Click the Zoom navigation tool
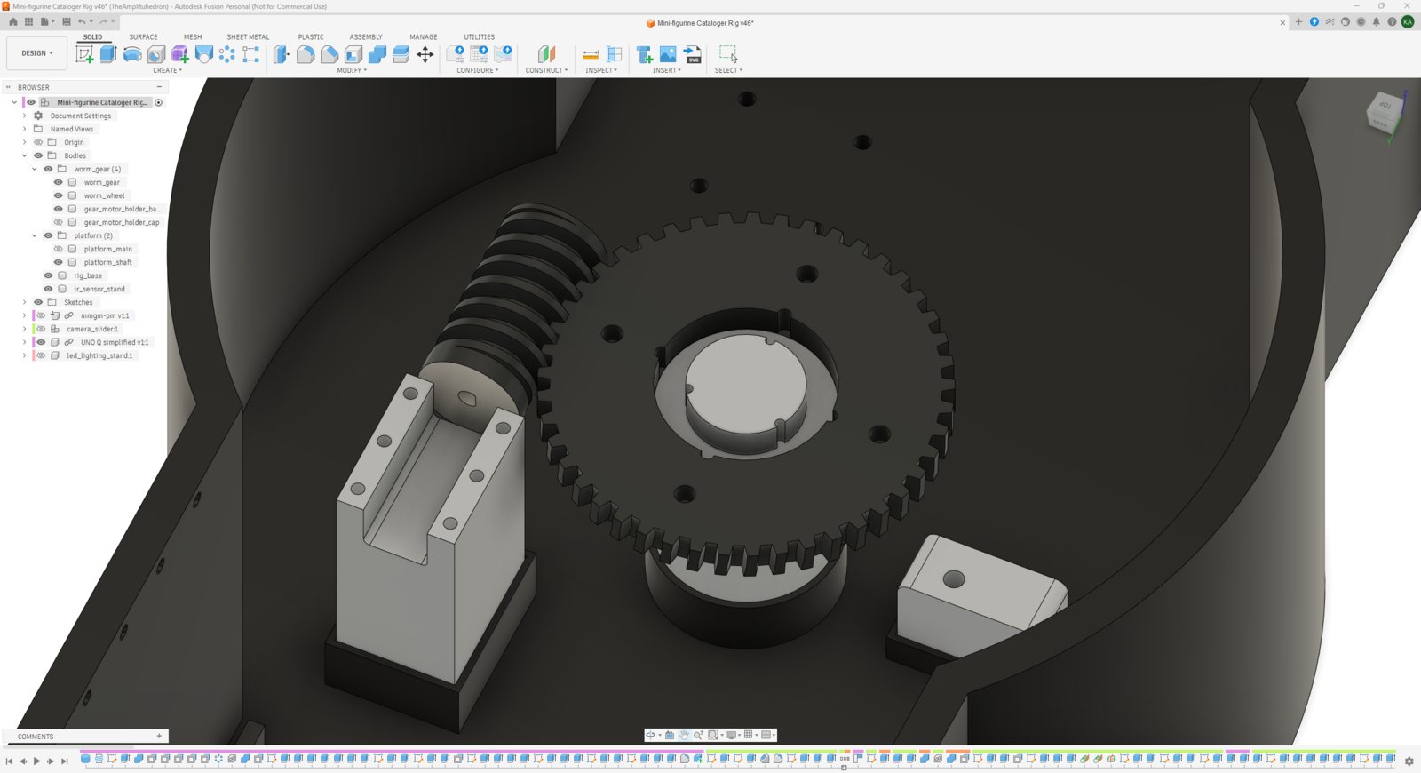Image resolution: width=1421 pixels, height=773 pixels. [698, 735]
